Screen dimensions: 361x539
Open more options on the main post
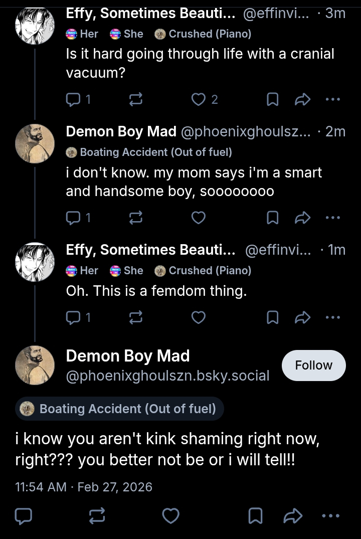point(330,515)
